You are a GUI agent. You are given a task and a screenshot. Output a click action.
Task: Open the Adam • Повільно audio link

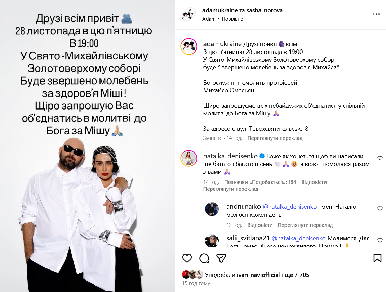(x=223, y=19)
